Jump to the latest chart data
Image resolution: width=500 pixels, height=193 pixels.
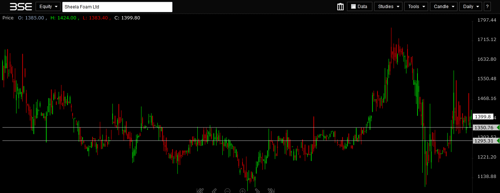[x=271, y=191]
